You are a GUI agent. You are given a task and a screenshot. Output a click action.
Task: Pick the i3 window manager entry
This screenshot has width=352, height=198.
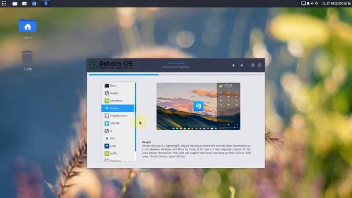(x=118, y=131)
